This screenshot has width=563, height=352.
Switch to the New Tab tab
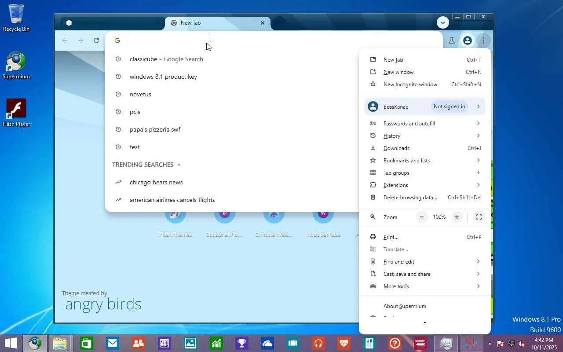pyautogui.click(x=218, y=23)
